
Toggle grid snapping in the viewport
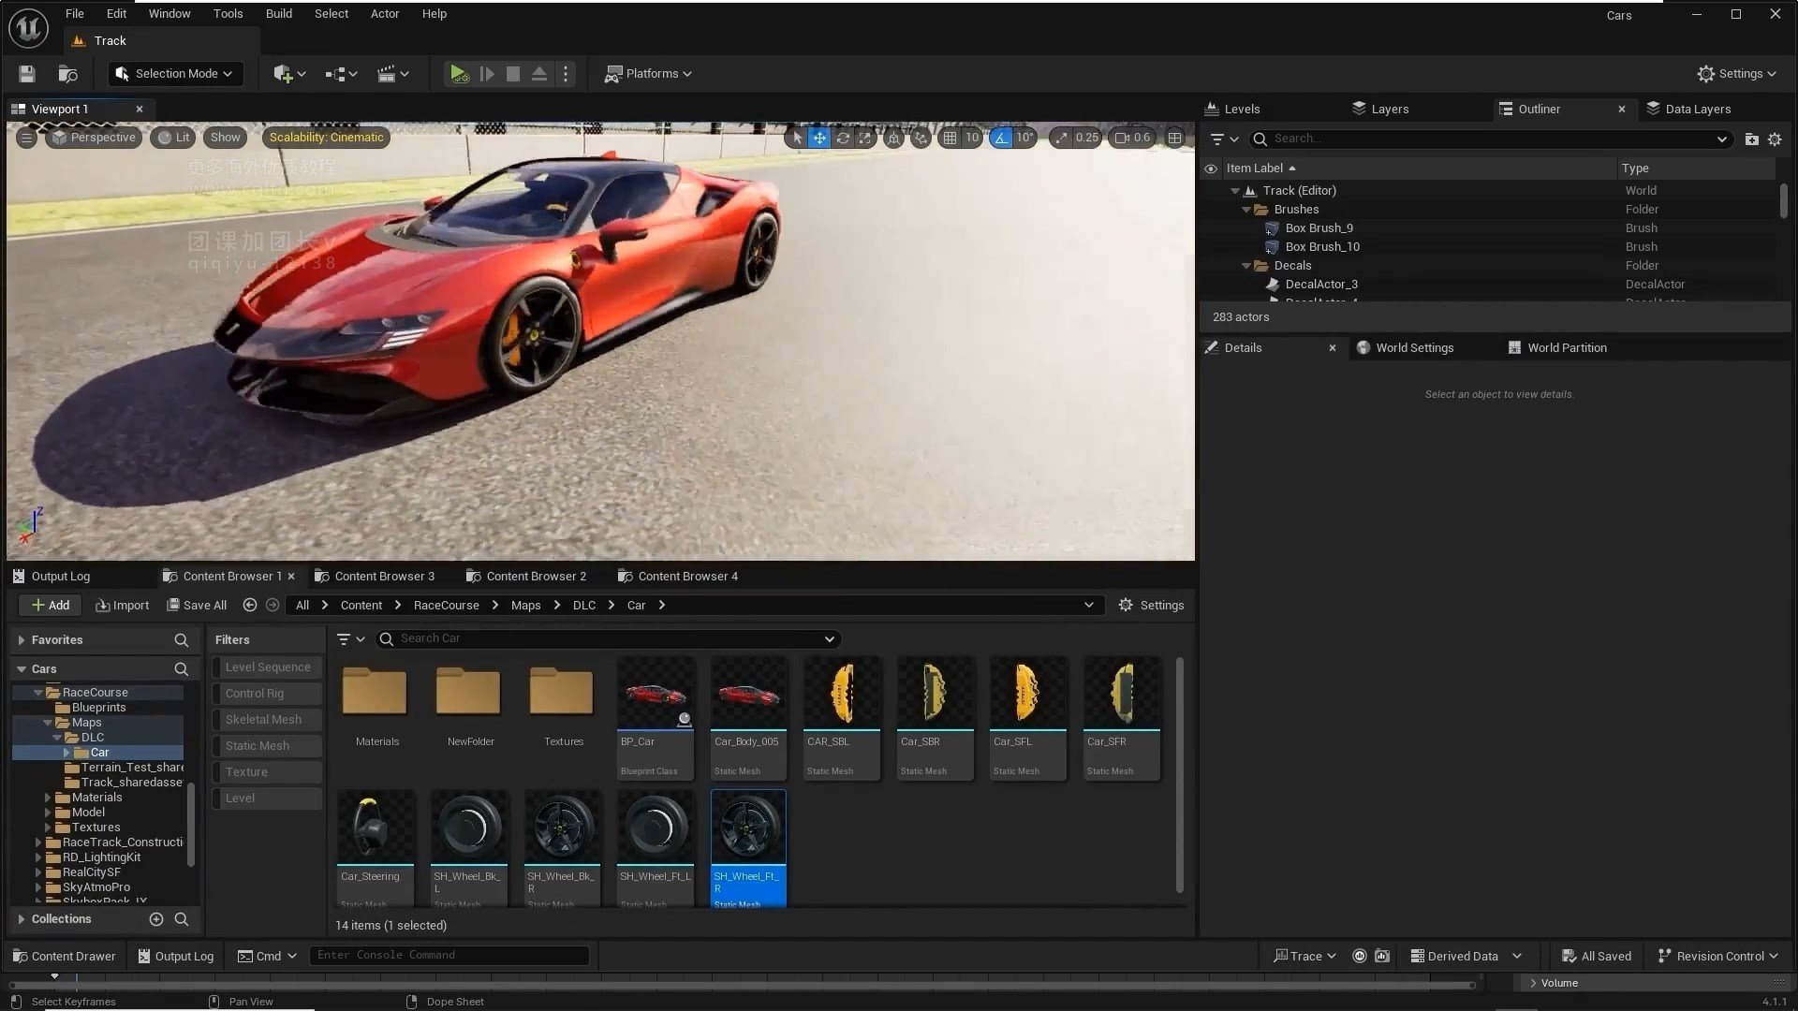(x=950, y=138)
